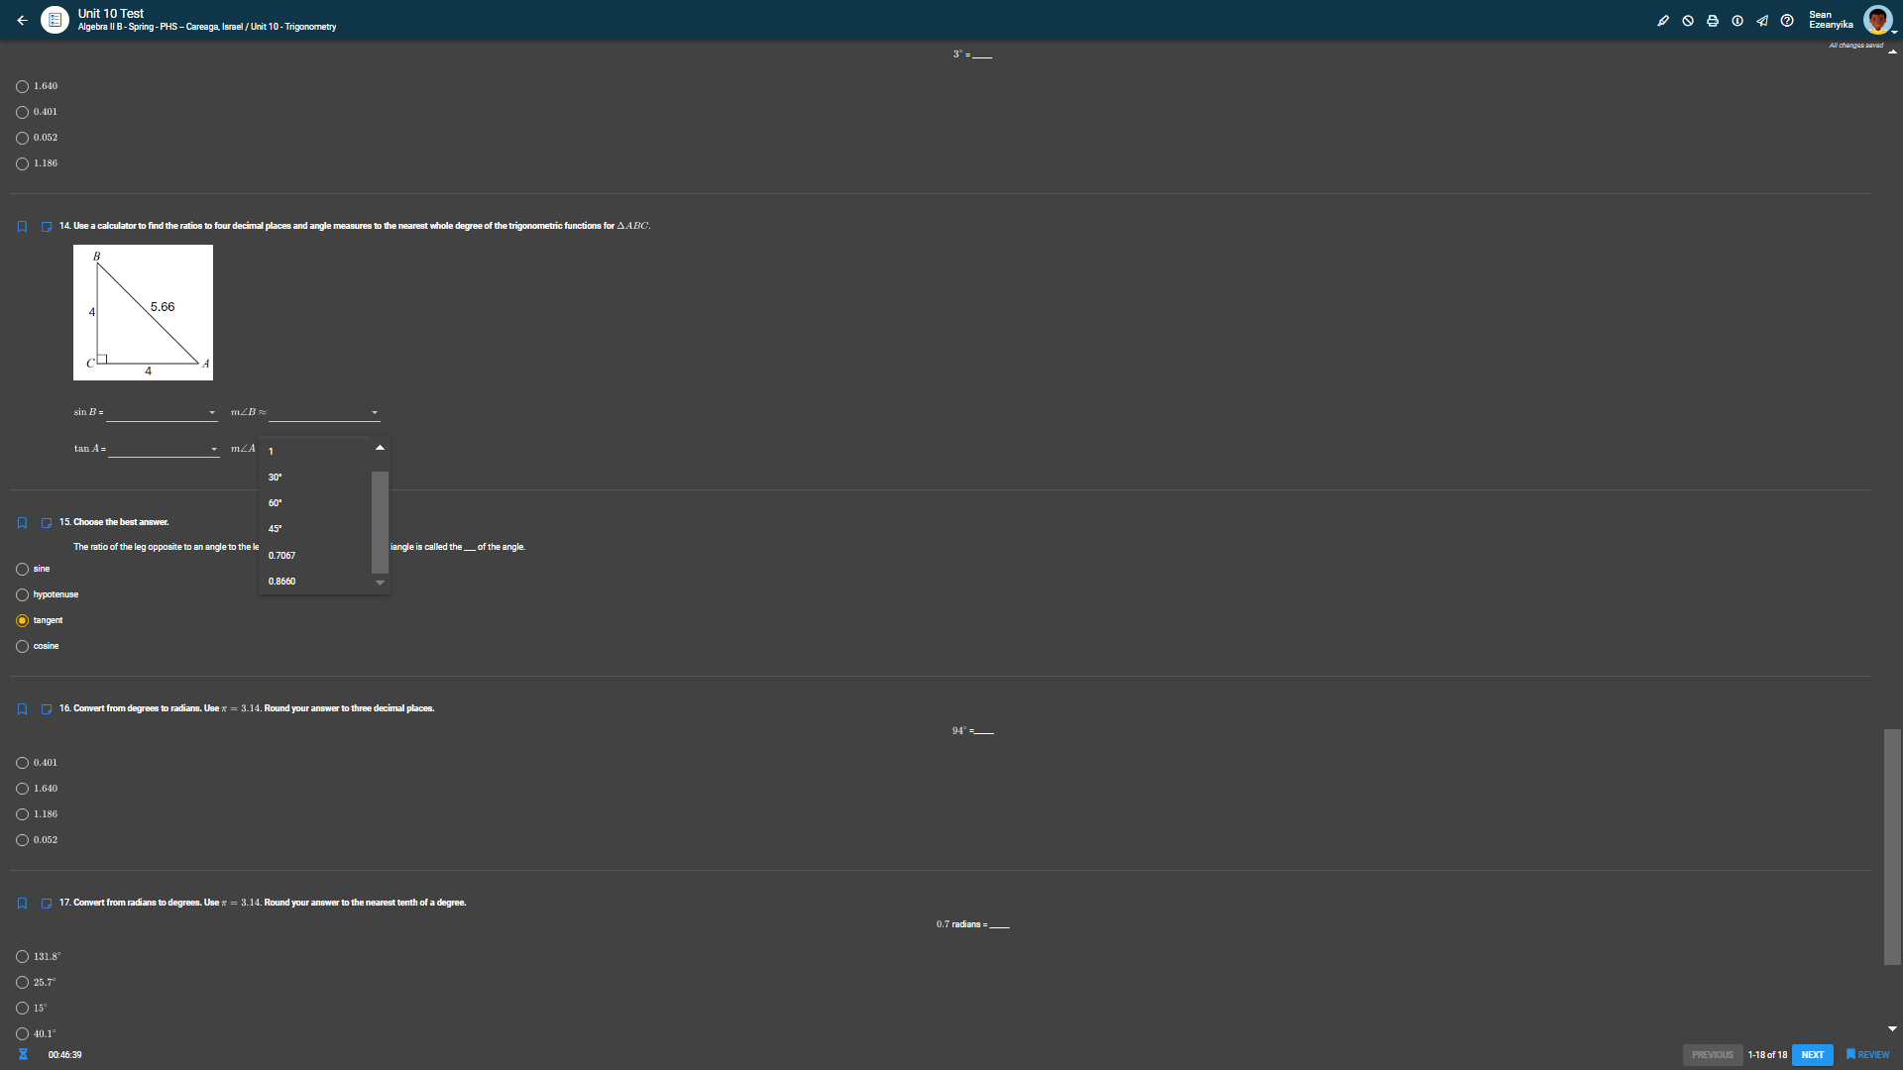Select the highlighter tool in header
This screenshot has width=1903, height=1070.
1663,21
